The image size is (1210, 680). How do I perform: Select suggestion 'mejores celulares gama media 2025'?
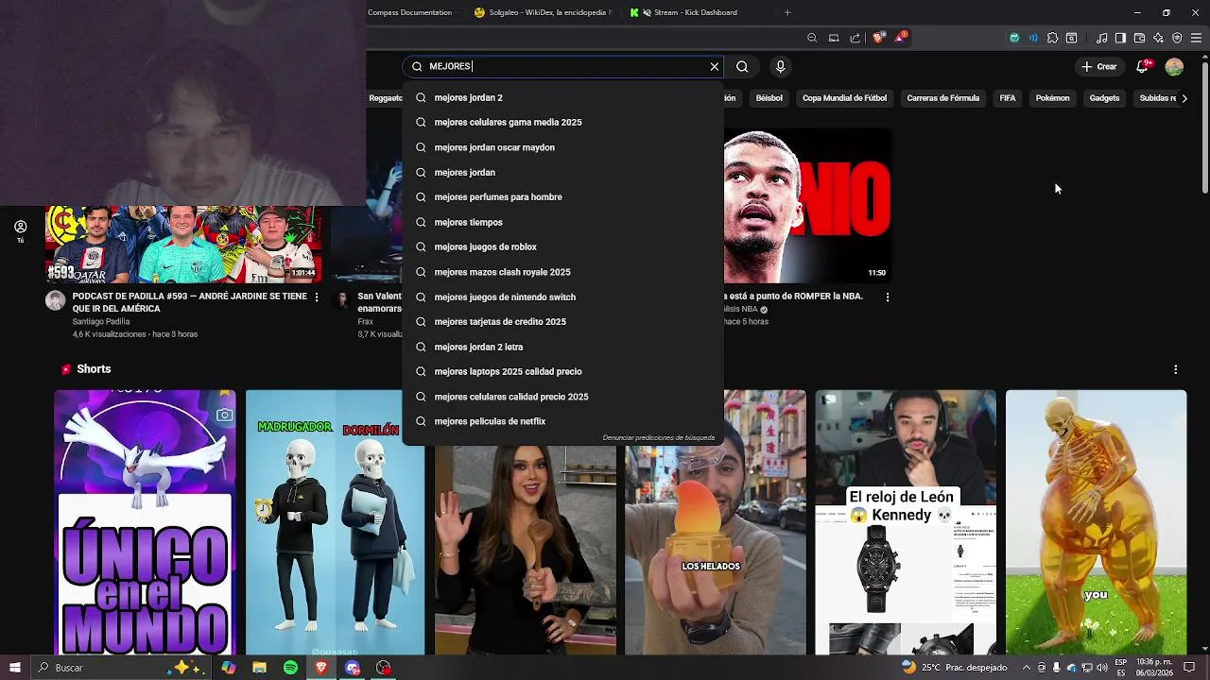pos(563,122)
